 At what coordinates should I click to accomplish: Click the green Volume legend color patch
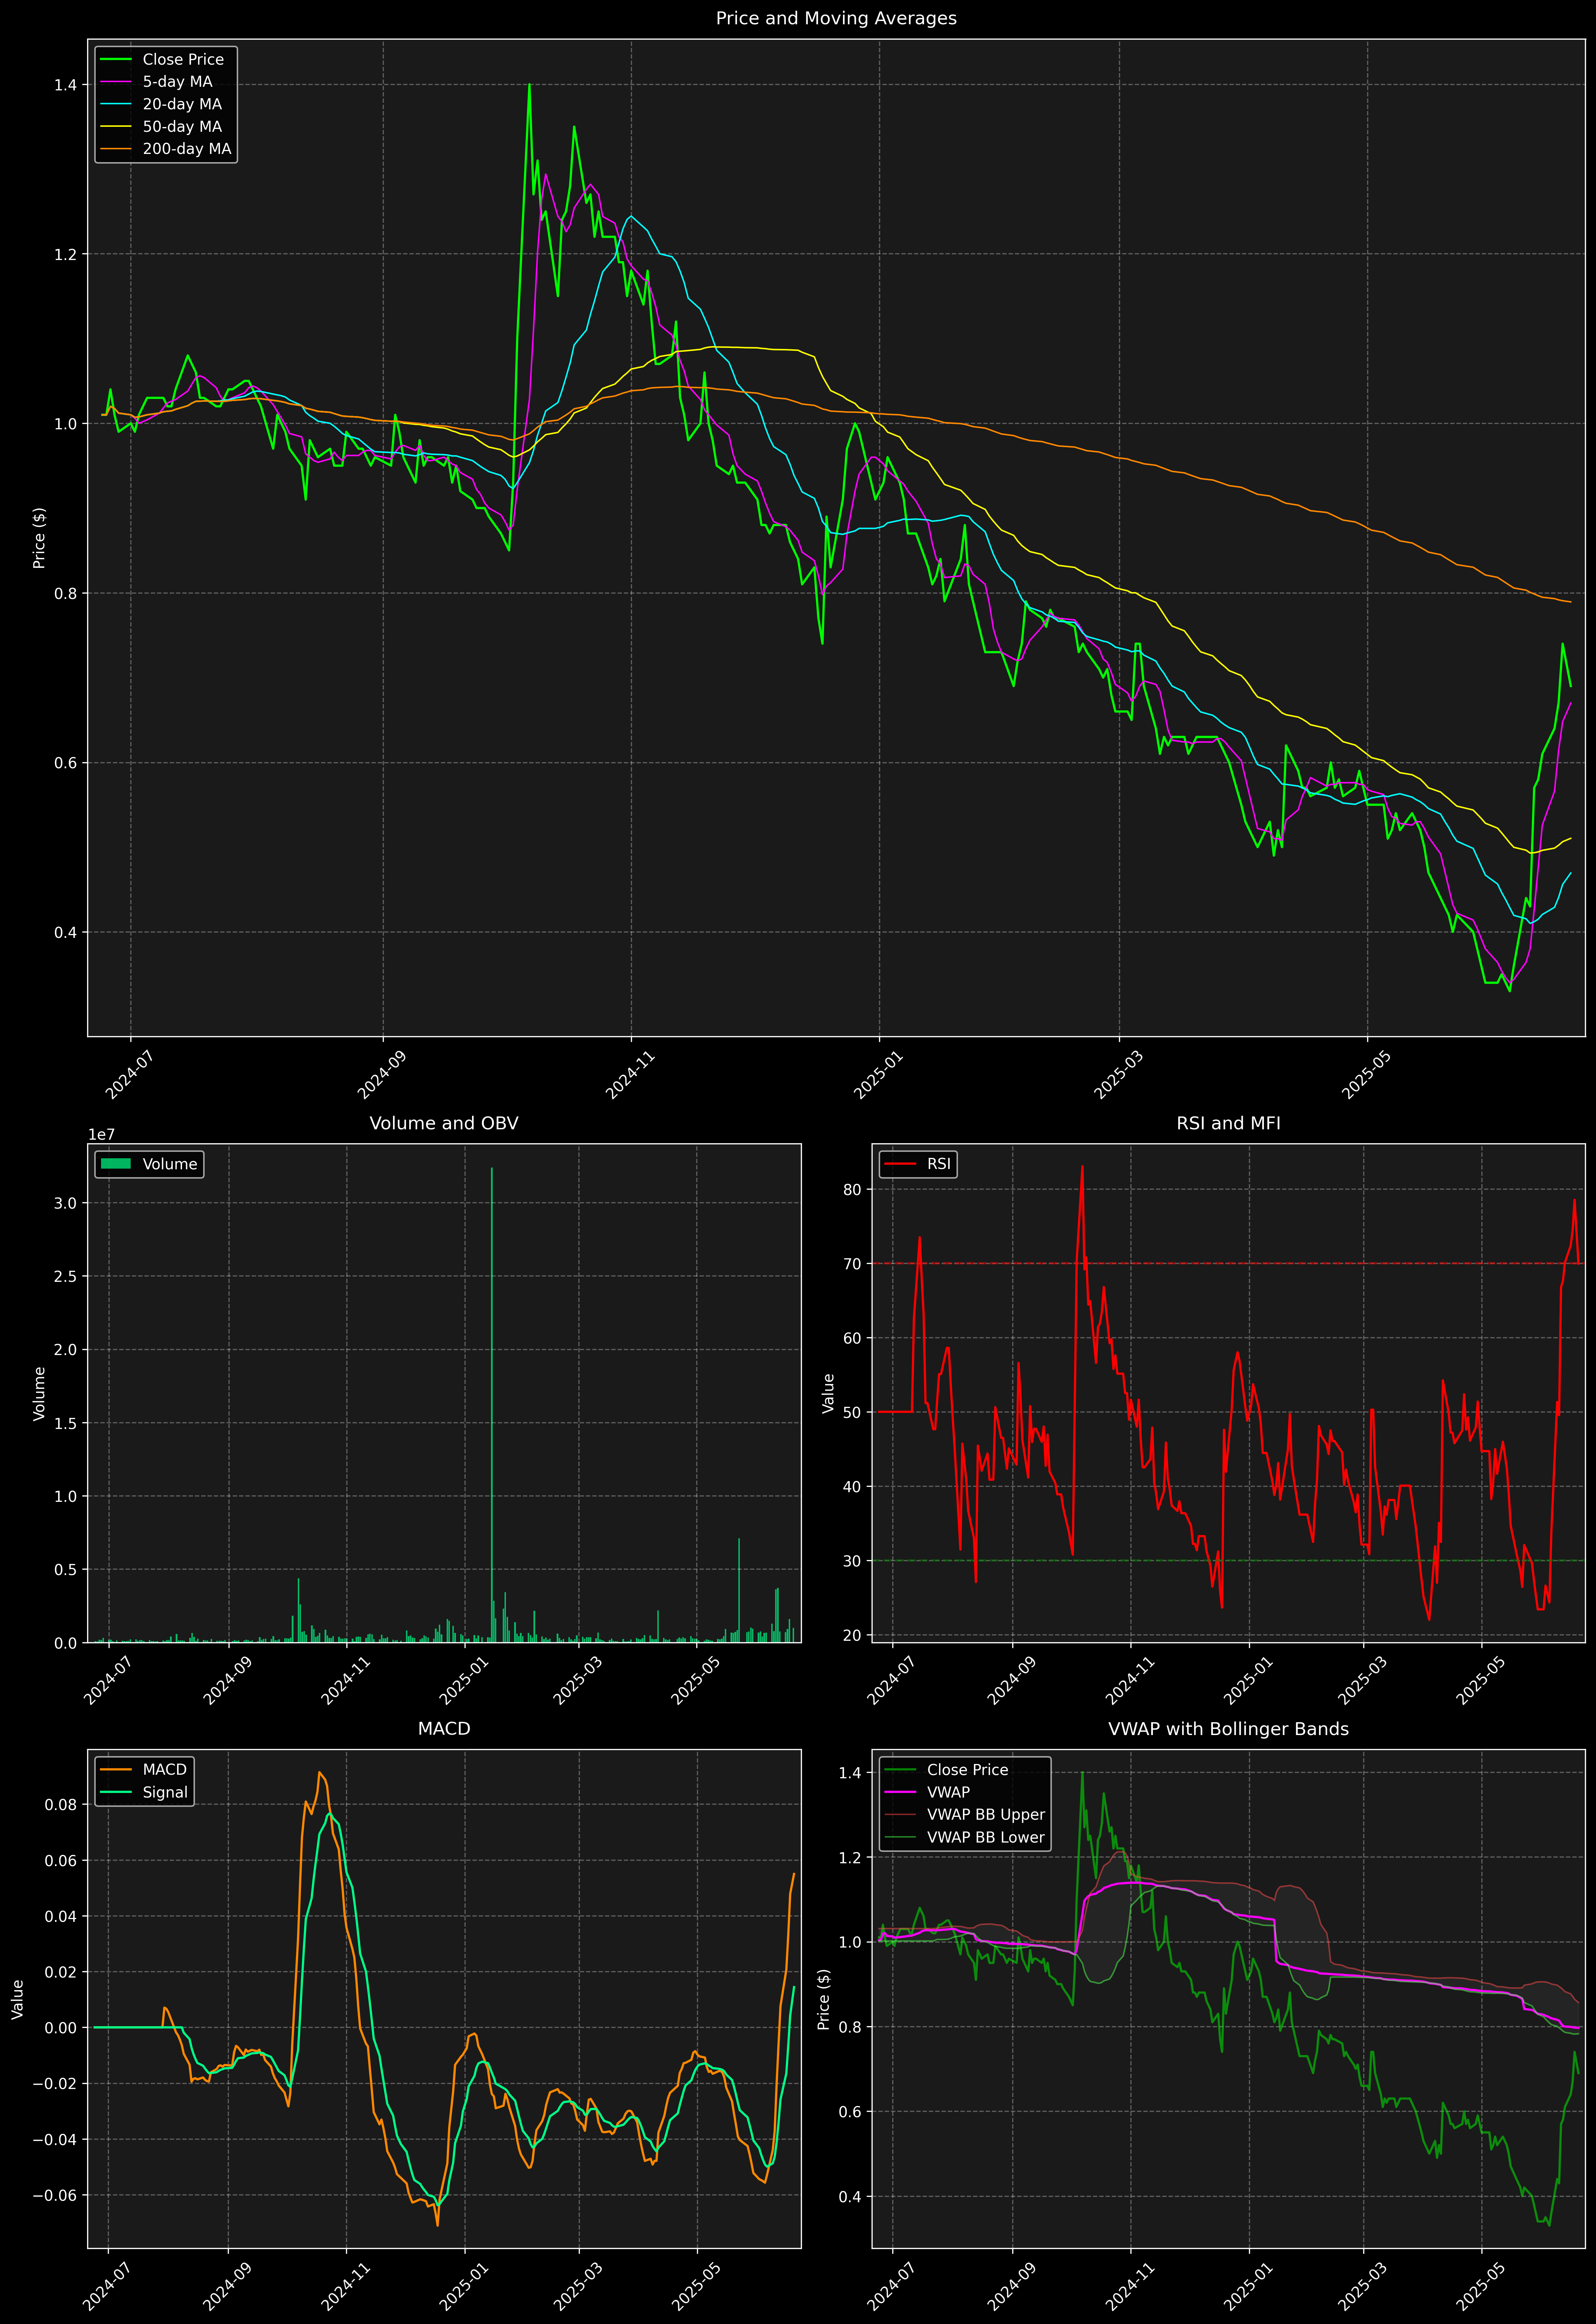pos(116,1164)
